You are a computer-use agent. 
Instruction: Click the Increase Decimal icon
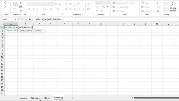[x=97, y=11]
